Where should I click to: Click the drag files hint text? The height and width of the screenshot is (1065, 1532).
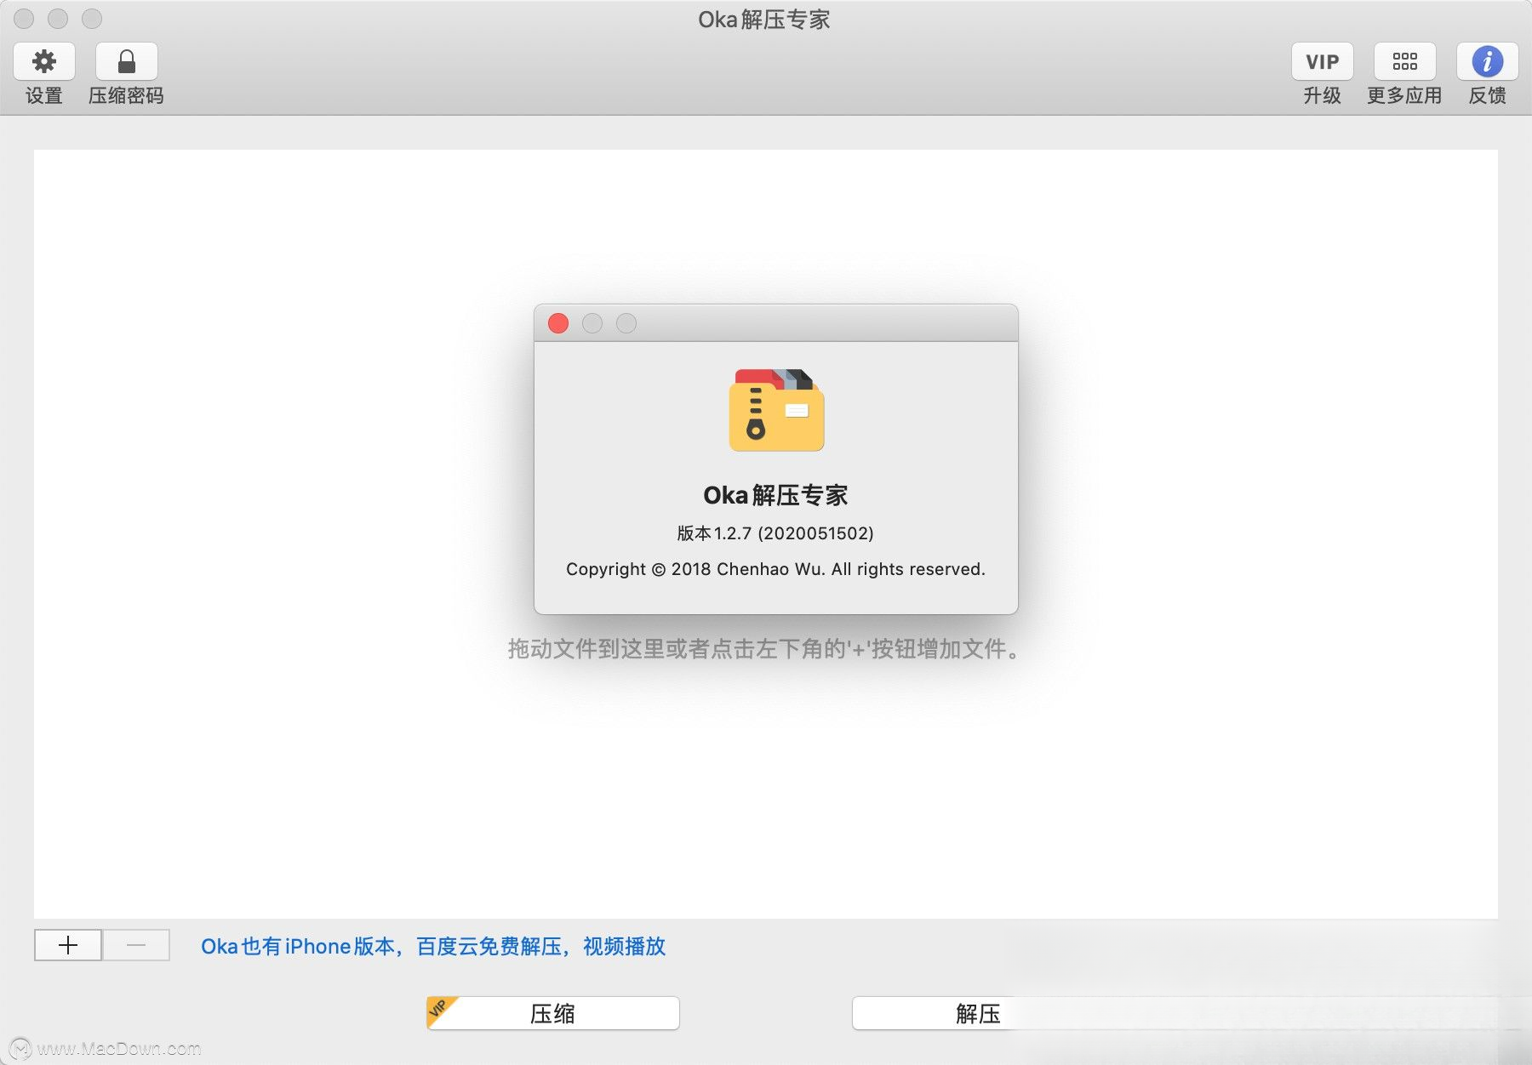763,649
